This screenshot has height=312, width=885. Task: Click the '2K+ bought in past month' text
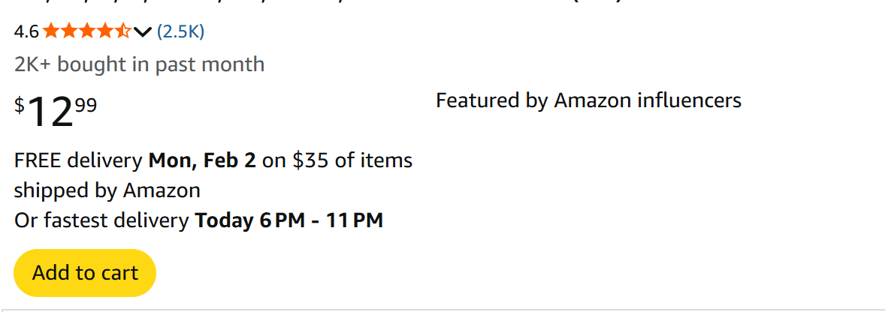click(139, 64)
